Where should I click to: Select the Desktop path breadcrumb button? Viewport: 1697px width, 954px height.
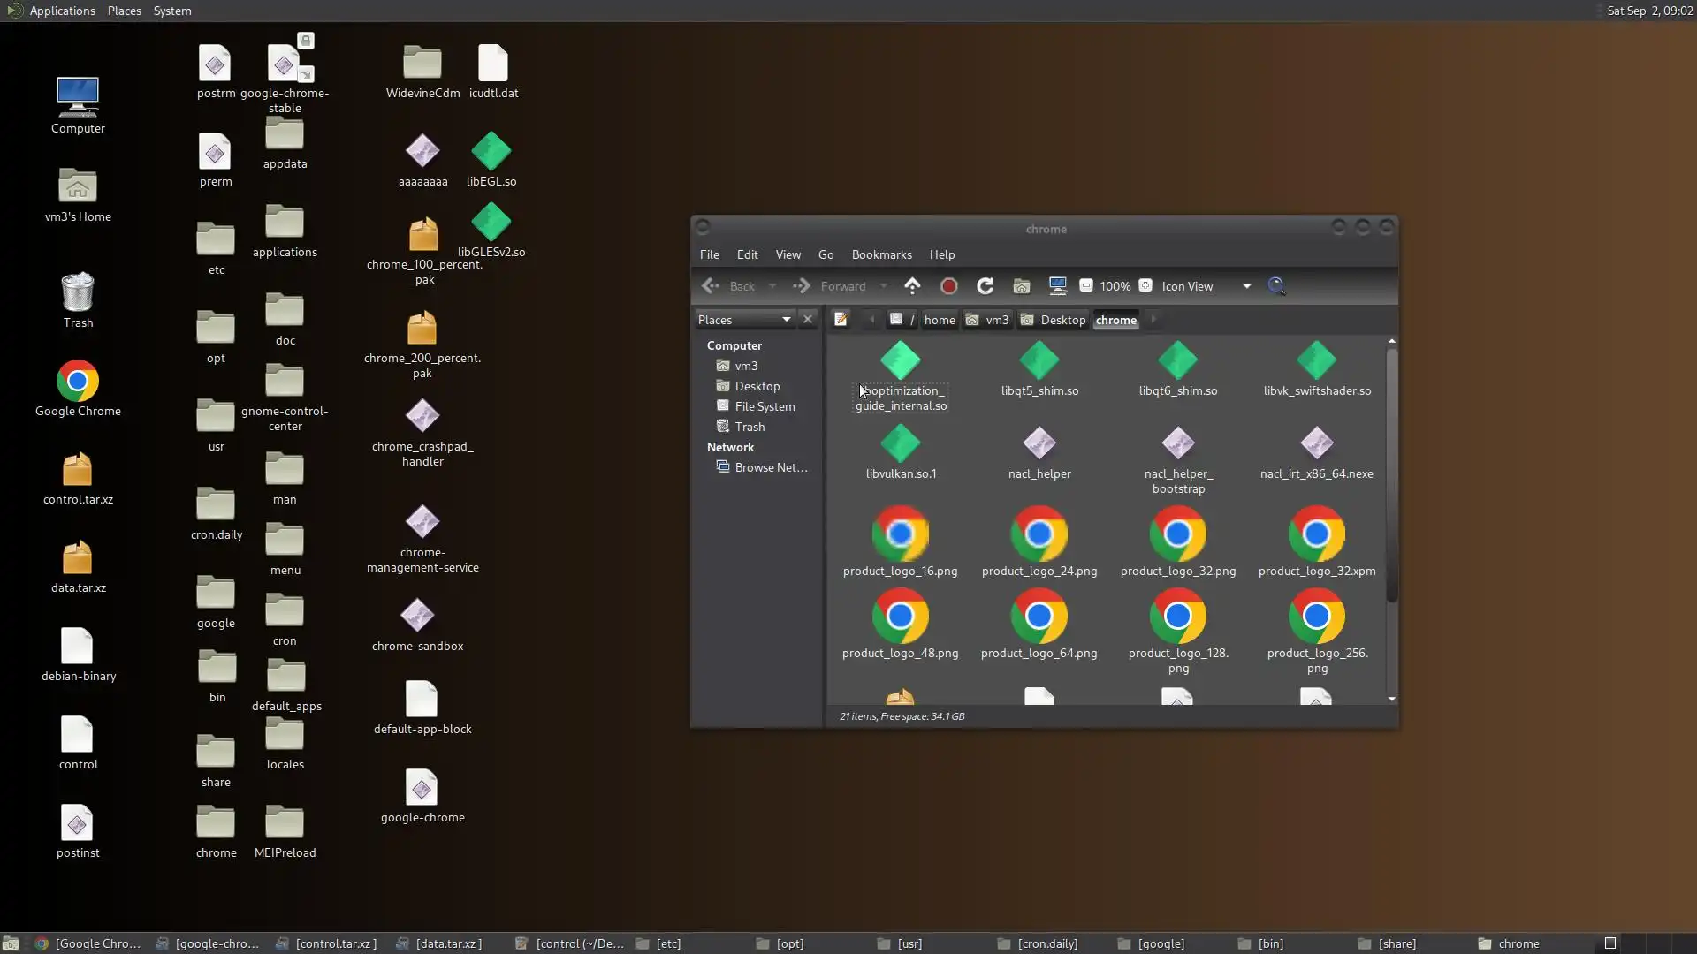coord(1053,320)
